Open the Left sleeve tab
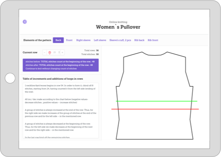This screenshot has height=157, width=221. pyautogui.click(x=100, y=40)
